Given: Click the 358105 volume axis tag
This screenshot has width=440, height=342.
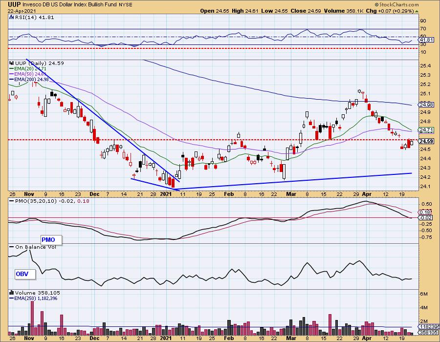Looking at the screenshot, I should coord(428,333).
